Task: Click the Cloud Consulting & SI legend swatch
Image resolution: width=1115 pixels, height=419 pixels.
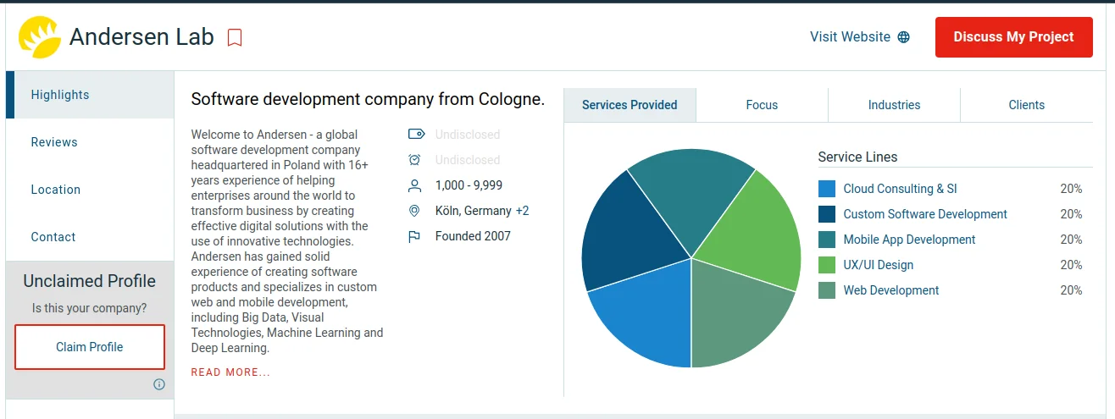Action: [x=827, y=189]
